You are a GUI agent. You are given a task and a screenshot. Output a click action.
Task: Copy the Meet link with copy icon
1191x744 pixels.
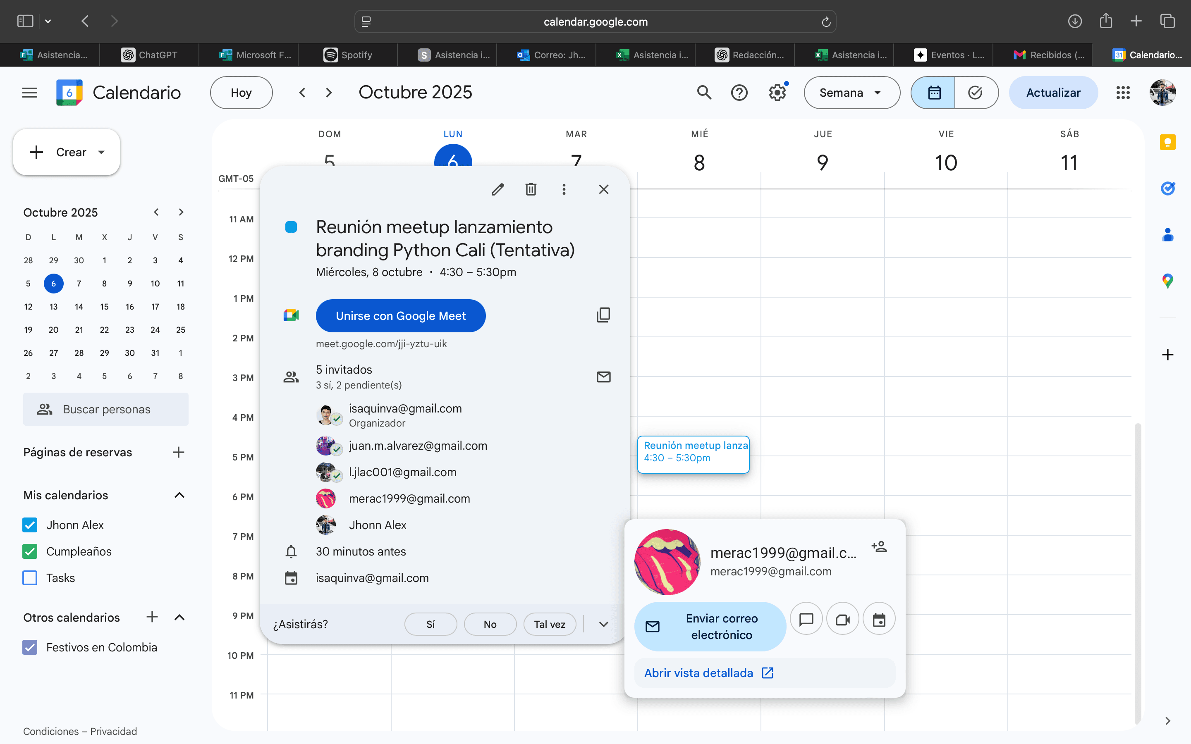pos(603,315)
